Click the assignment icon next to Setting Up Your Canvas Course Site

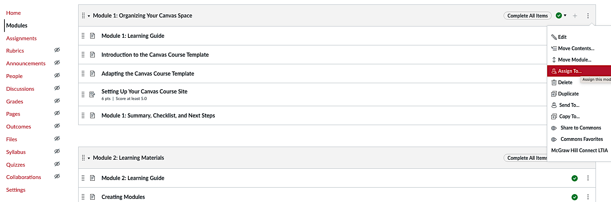coord(93,94)
